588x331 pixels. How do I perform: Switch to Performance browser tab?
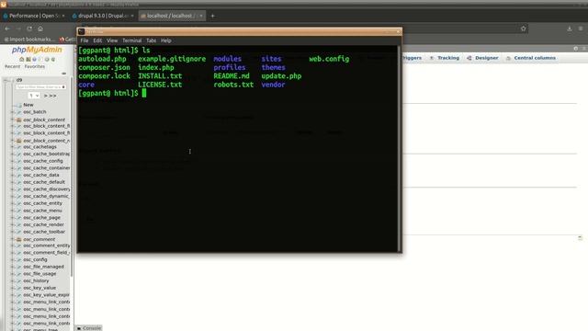pyautogui.click(x=34, y=16)
